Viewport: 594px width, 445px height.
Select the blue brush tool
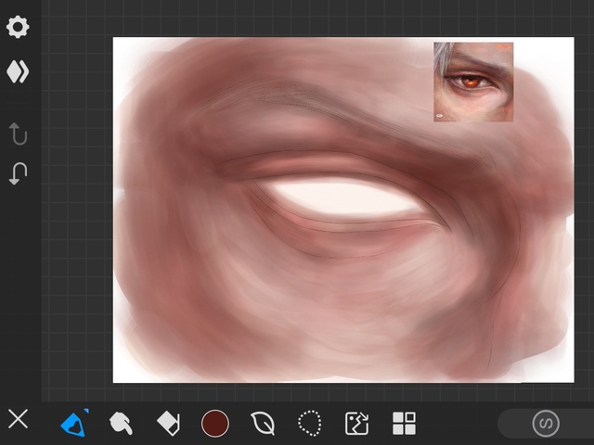point(73,424)
